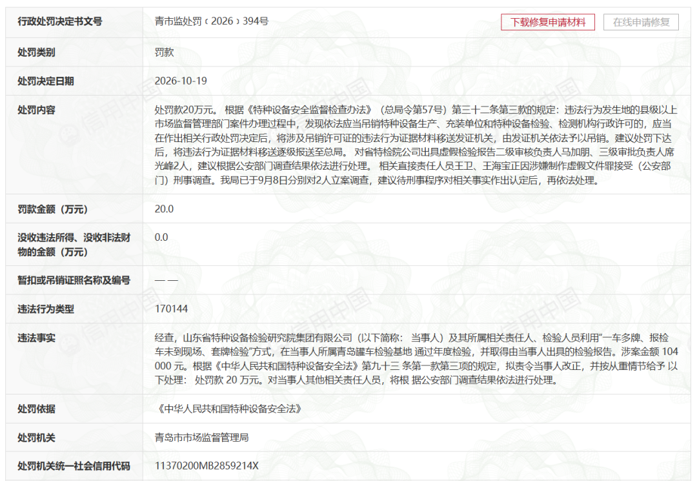Click the 没收违法所得、没收非法财物的金额 label

pyautogui.click(x=74, y=245)
